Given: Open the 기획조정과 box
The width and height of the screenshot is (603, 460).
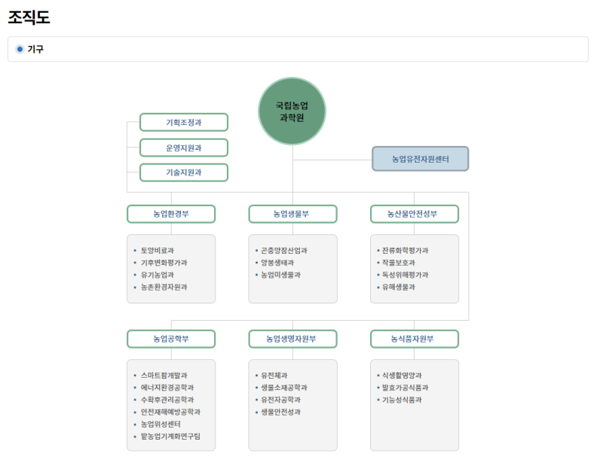Looking at the screenshot, I should (x=184, y=122).
